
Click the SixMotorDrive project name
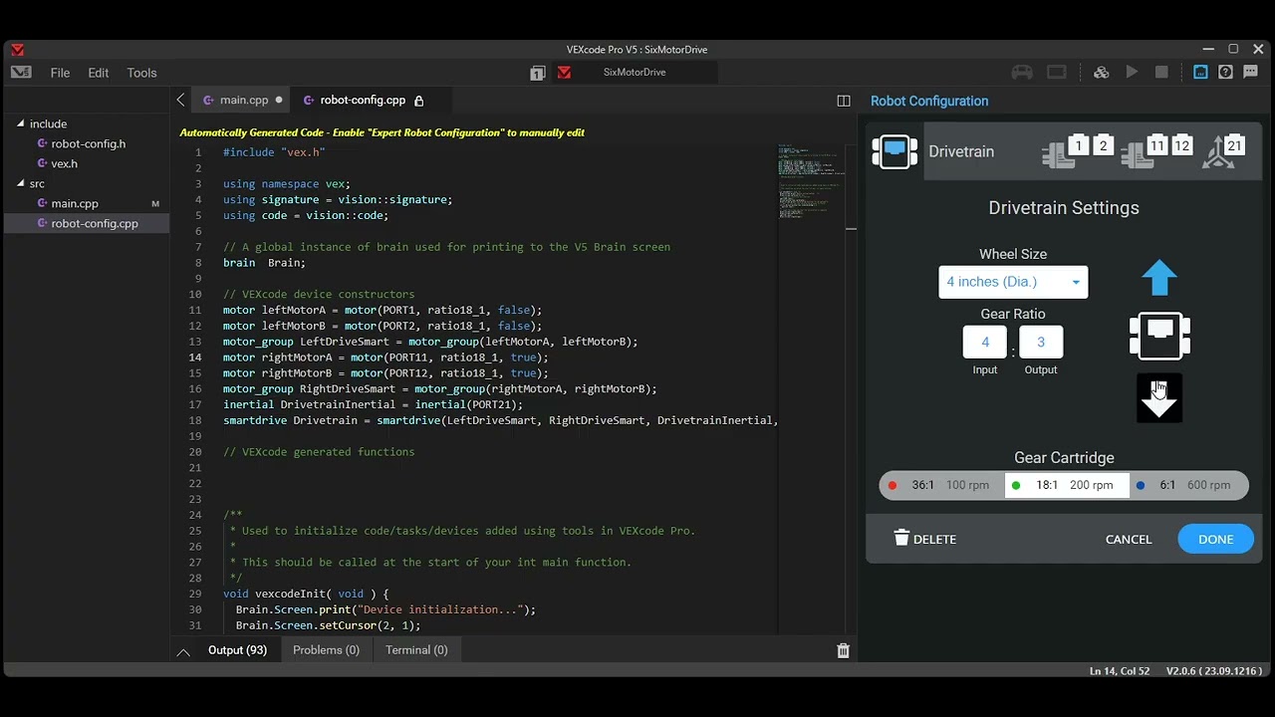pos(635,72)
